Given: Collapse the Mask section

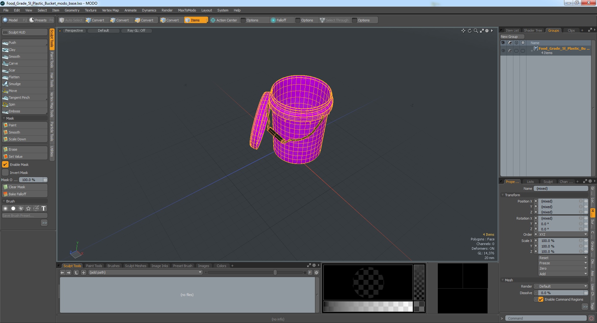Looking at the screenshot, I should [4, 118].
